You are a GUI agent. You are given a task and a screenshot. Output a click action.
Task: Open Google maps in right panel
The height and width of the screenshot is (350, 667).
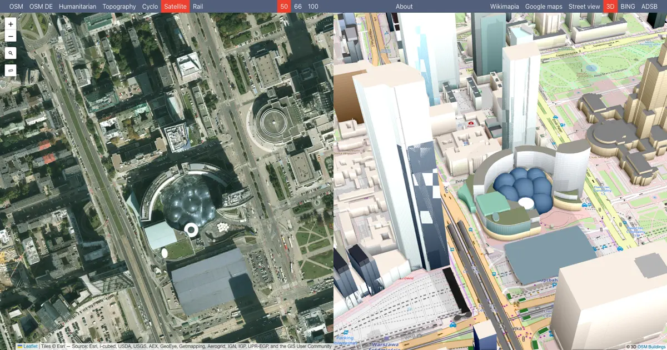tap(544, 7)
